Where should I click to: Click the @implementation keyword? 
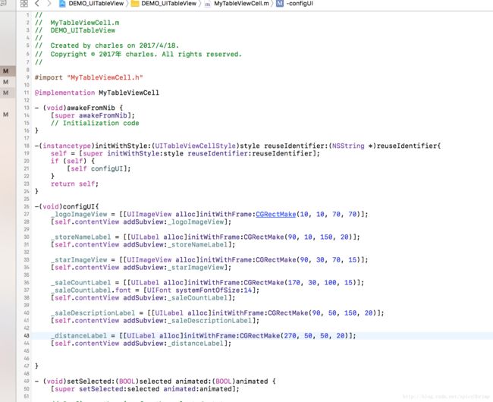(64, 93)
